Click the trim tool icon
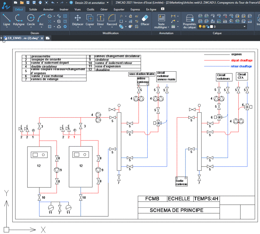The width and height of the screenshot is (260, 234). (121, 16)
